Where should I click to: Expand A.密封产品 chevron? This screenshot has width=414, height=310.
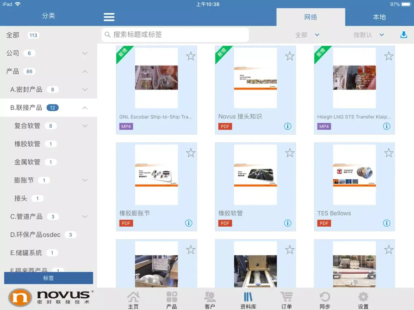point(85,90)
